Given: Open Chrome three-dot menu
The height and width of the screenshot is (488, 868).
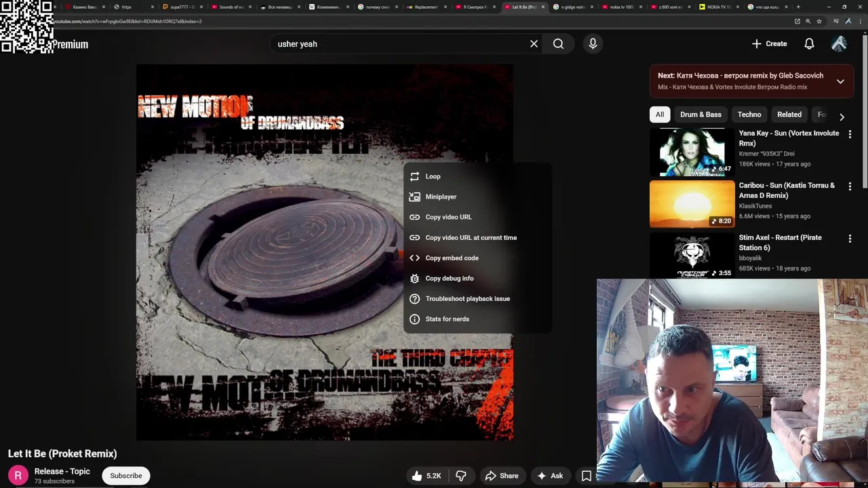Looking at the screenshot, I should (859, 21).
